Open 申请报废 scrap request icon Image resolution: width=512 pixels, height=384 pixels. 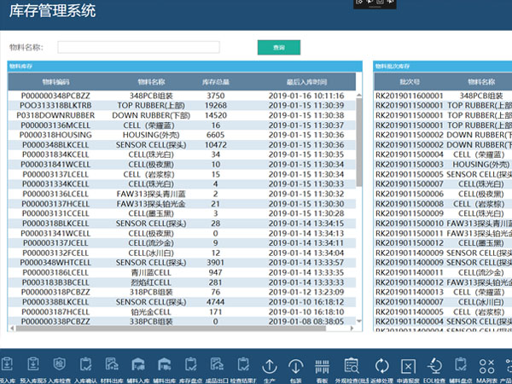coord(407,365)
